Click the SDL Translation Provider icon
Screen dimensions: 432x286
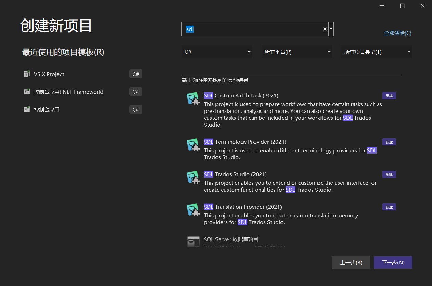(x=193, y=210)
